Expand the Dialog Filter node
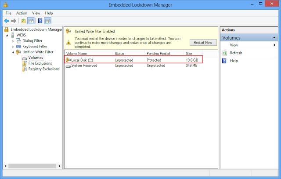Viewport: 281px width, 179px height. click(x=13, y=41)
